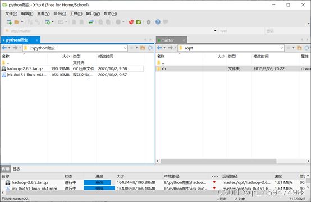Open the 查看(V) menu
The height and width of the screenshot is (202, 311).
coord(43,13)
